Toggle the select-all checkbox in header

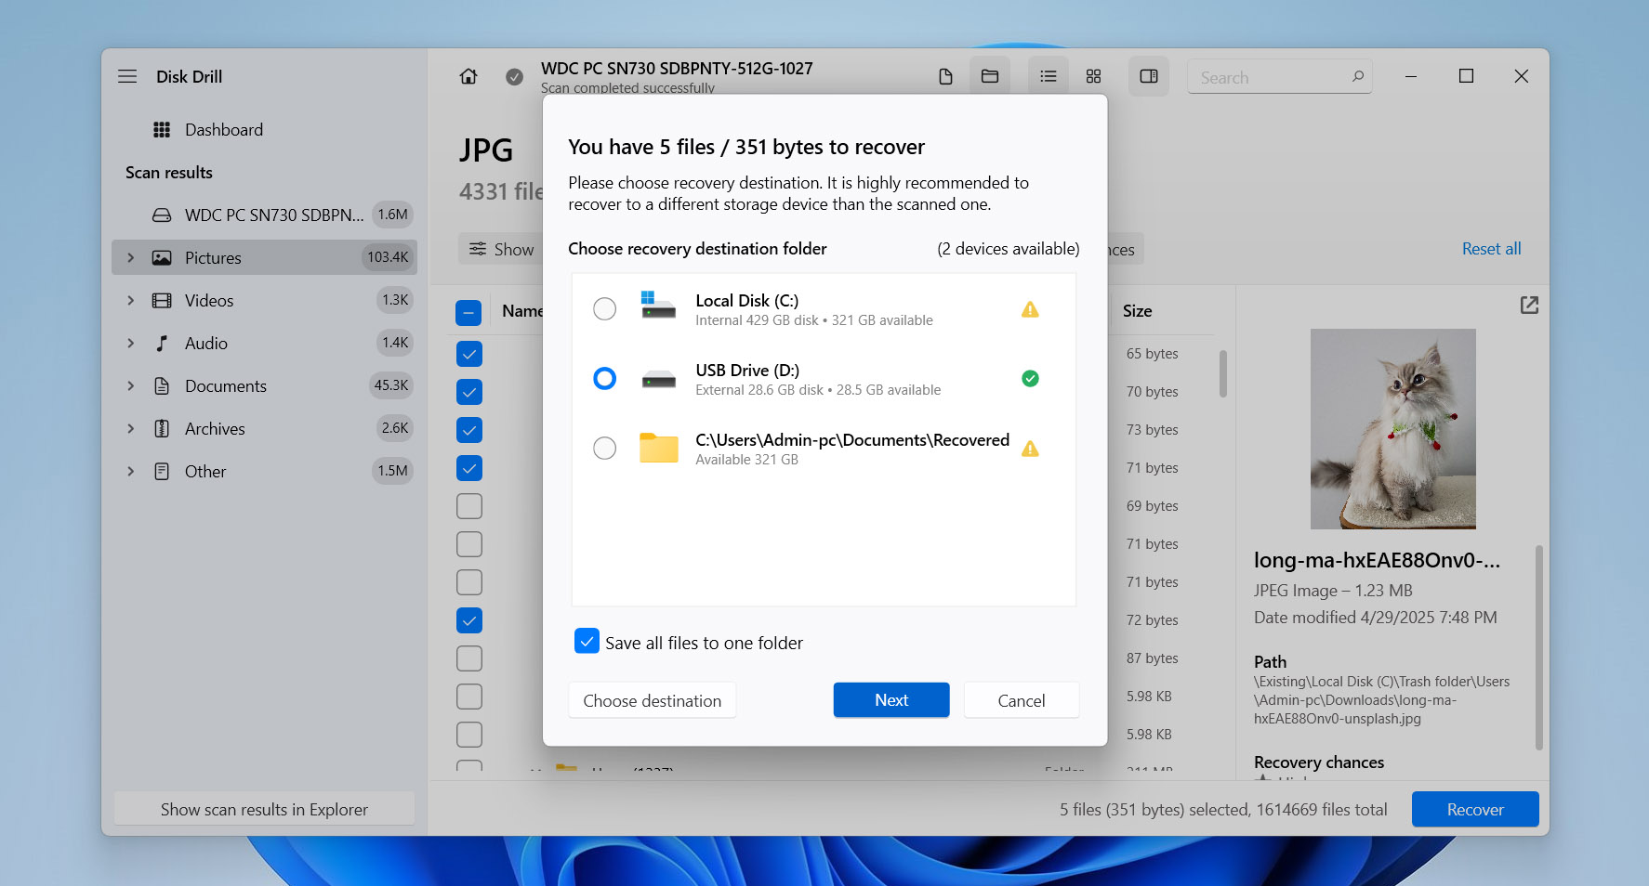tap(468, 312)
